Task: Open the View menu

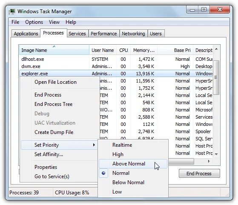Action: click(x=54, y=22)
